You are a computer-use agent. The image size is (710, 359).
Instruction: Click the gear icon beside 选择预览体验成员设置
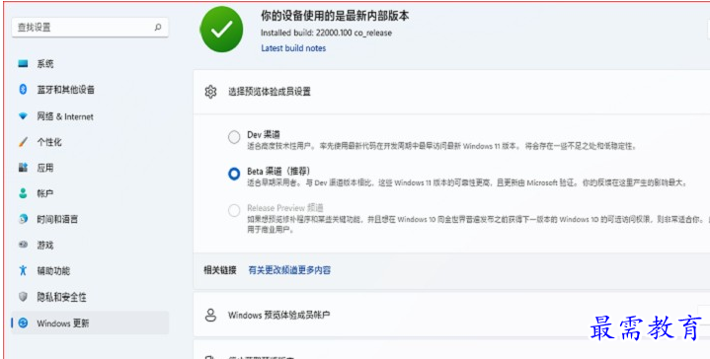click(x=210, y=92)
